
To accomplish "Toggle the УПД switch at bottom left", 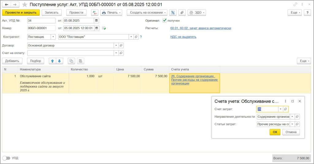I will point(6,158).
